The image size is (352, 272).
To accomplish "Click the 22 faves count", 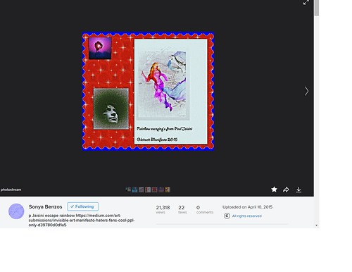I will 182,209.
